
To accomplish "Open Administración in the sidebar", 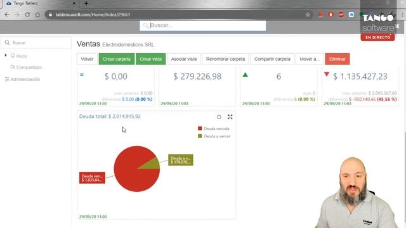I will point(25,79).
